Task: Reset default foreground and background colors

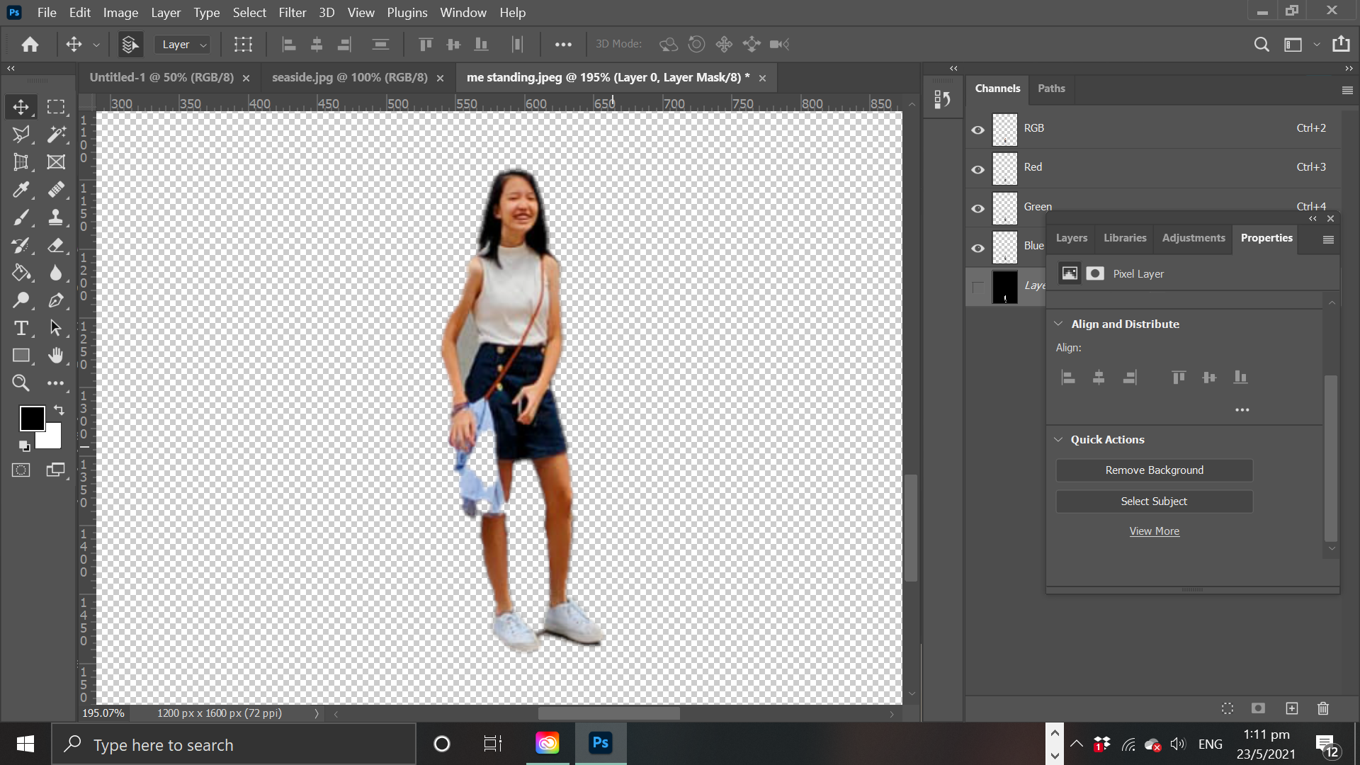Action: coord(24,446)
